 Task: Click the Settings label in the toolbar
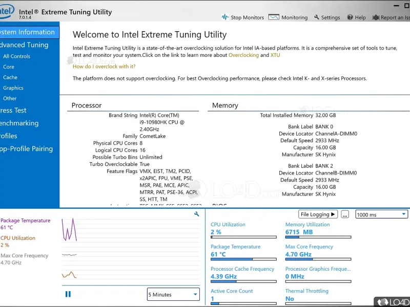(x=331, y=17)
